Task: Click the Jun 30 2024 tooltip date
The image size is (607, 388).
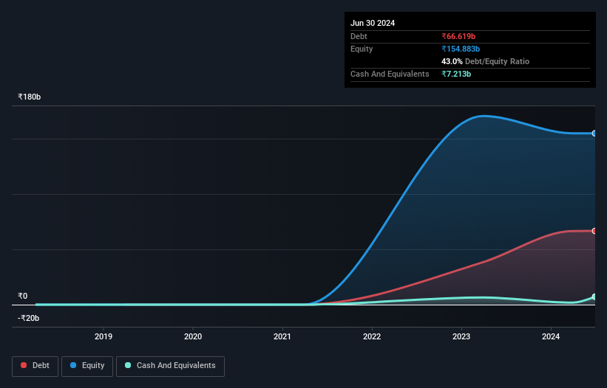Action: 373,23
